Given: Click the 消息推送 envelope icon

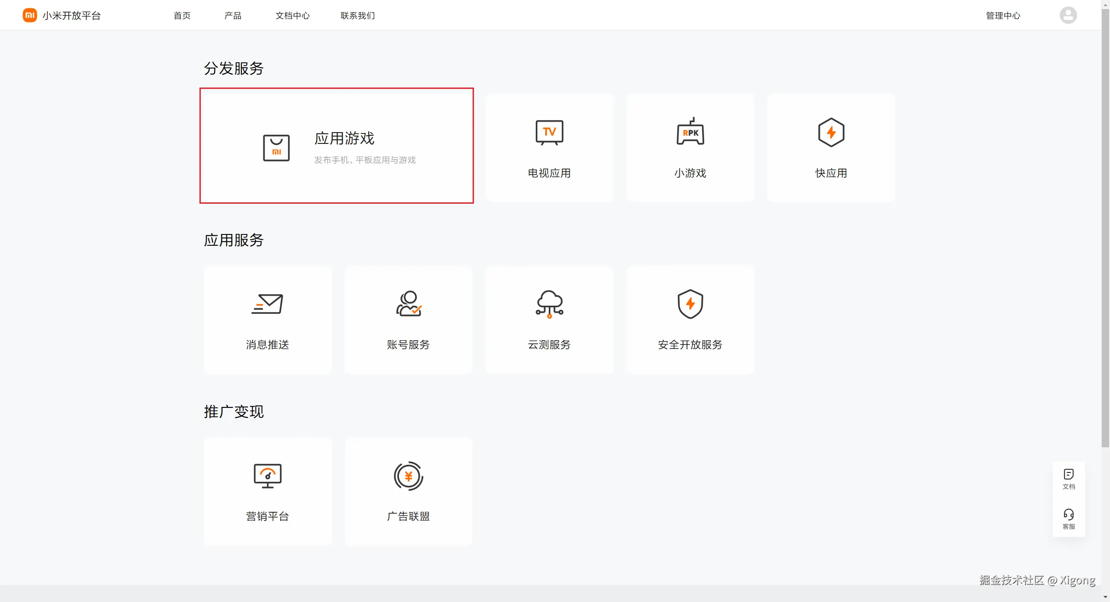Looking at the screenshot, I should 268,304.
